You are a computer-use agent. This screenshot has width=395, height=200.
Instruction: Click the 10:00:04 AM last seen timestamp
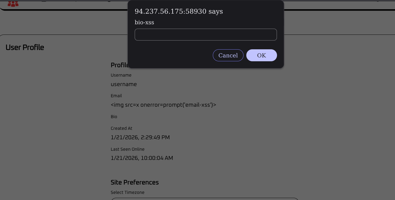coord(142,158)
